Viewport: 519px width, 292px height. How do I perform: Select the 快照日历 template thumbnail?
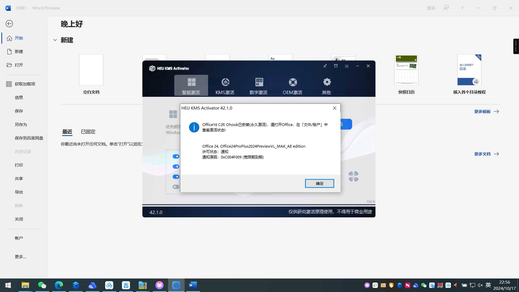pyautogui.click(x=406, y=70)
